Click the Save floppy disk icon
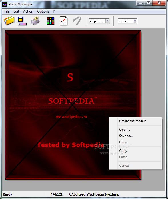The height and width of the screenshot is (199, 168). click(x=22, y=21)
